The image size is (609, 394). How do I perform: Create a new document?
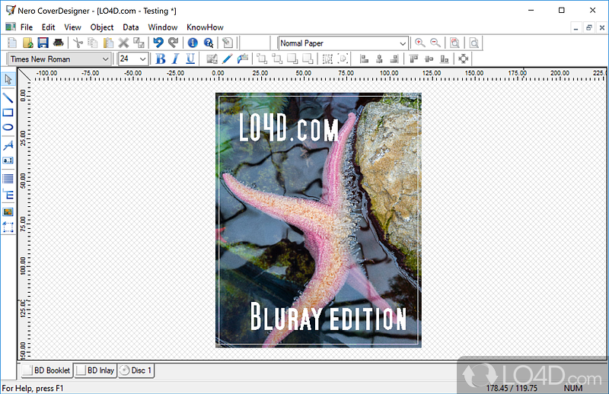pyautogui.click(x=12, y=43)
